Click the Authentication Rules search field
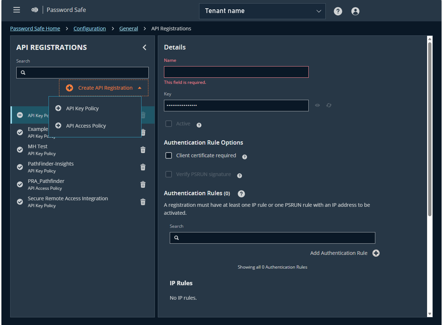The width and height of the screenshot is (443, 325). [x=273, y=238]
